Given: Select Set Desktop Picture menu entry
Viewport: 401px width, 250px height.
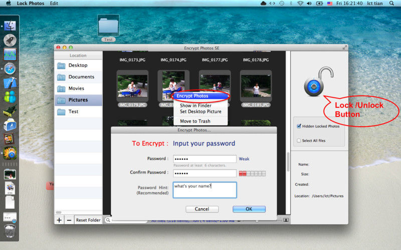Looking at the screenshot, I should (200, 111).
